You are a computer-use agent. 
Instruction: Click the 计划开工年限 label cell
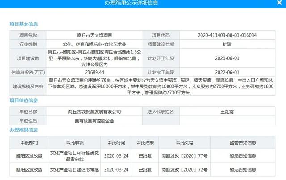tap(161, 58)
